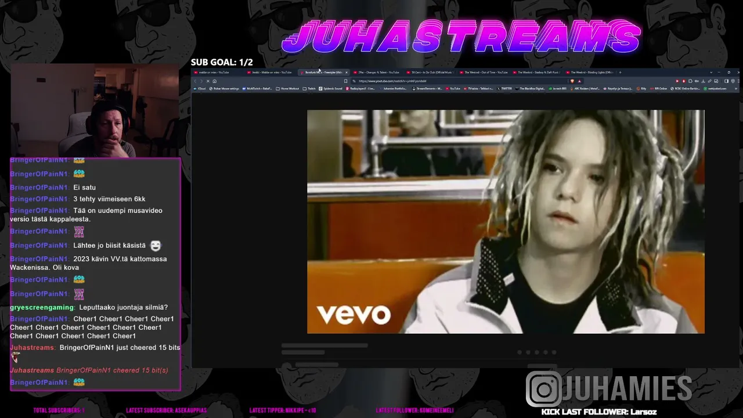Click the red YouTube extension icon in toolbar

pyautogui.click(x=677, y=81)
